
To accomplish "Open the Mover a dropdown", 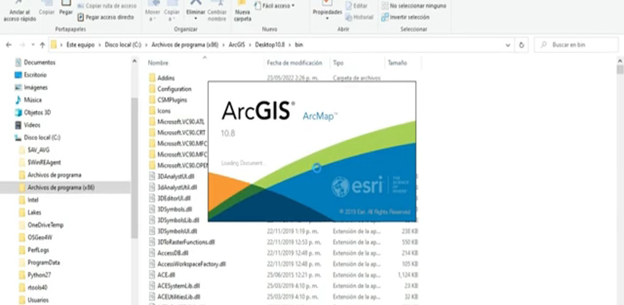I will point(152,11).
